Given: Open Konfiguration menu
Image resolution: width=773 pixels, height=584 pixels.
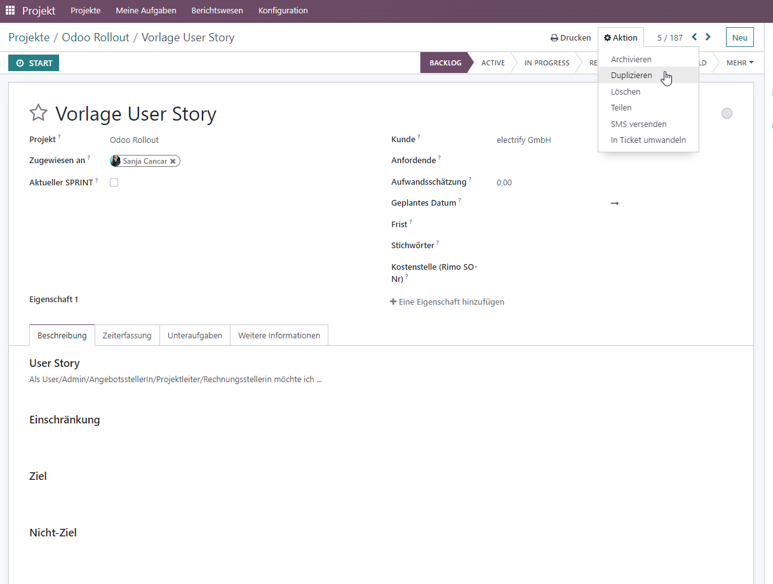Looking at the screenshot, I should pos(283,11).
